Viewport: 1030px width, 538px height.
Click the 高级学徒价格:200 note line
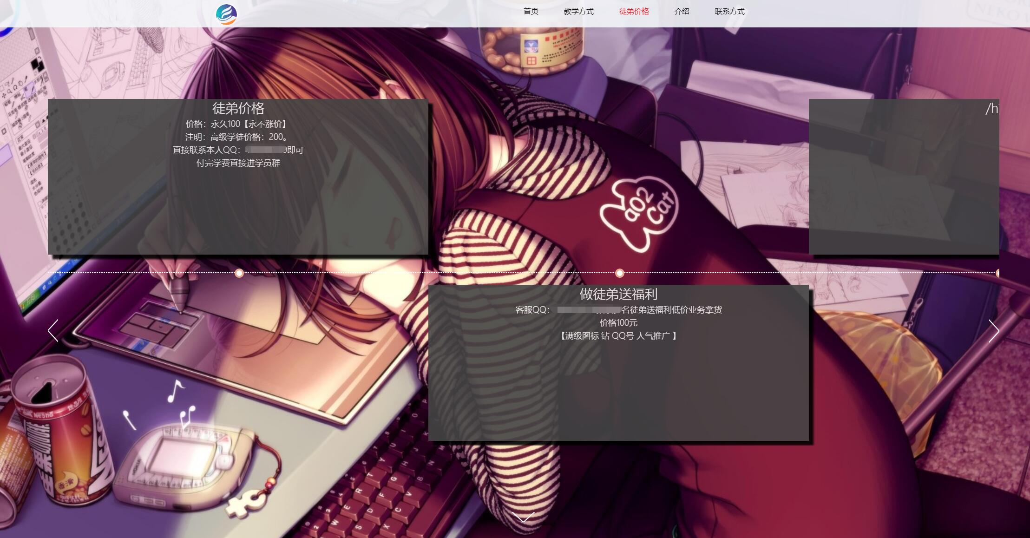237,137
